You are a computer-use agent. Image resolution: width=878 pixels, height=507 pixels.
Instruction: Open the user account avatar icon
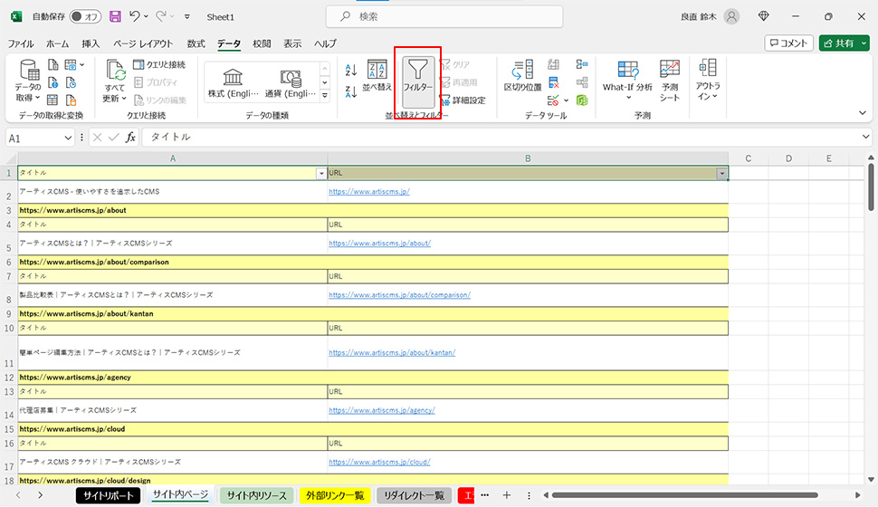[x=731, y=17]
